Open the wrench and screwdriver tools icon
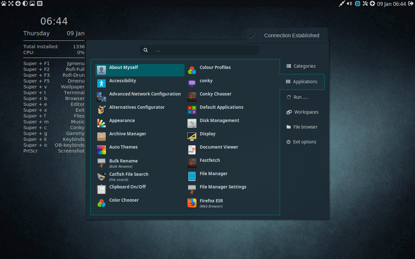Viewport: 415px width, 259px height. 365,4
